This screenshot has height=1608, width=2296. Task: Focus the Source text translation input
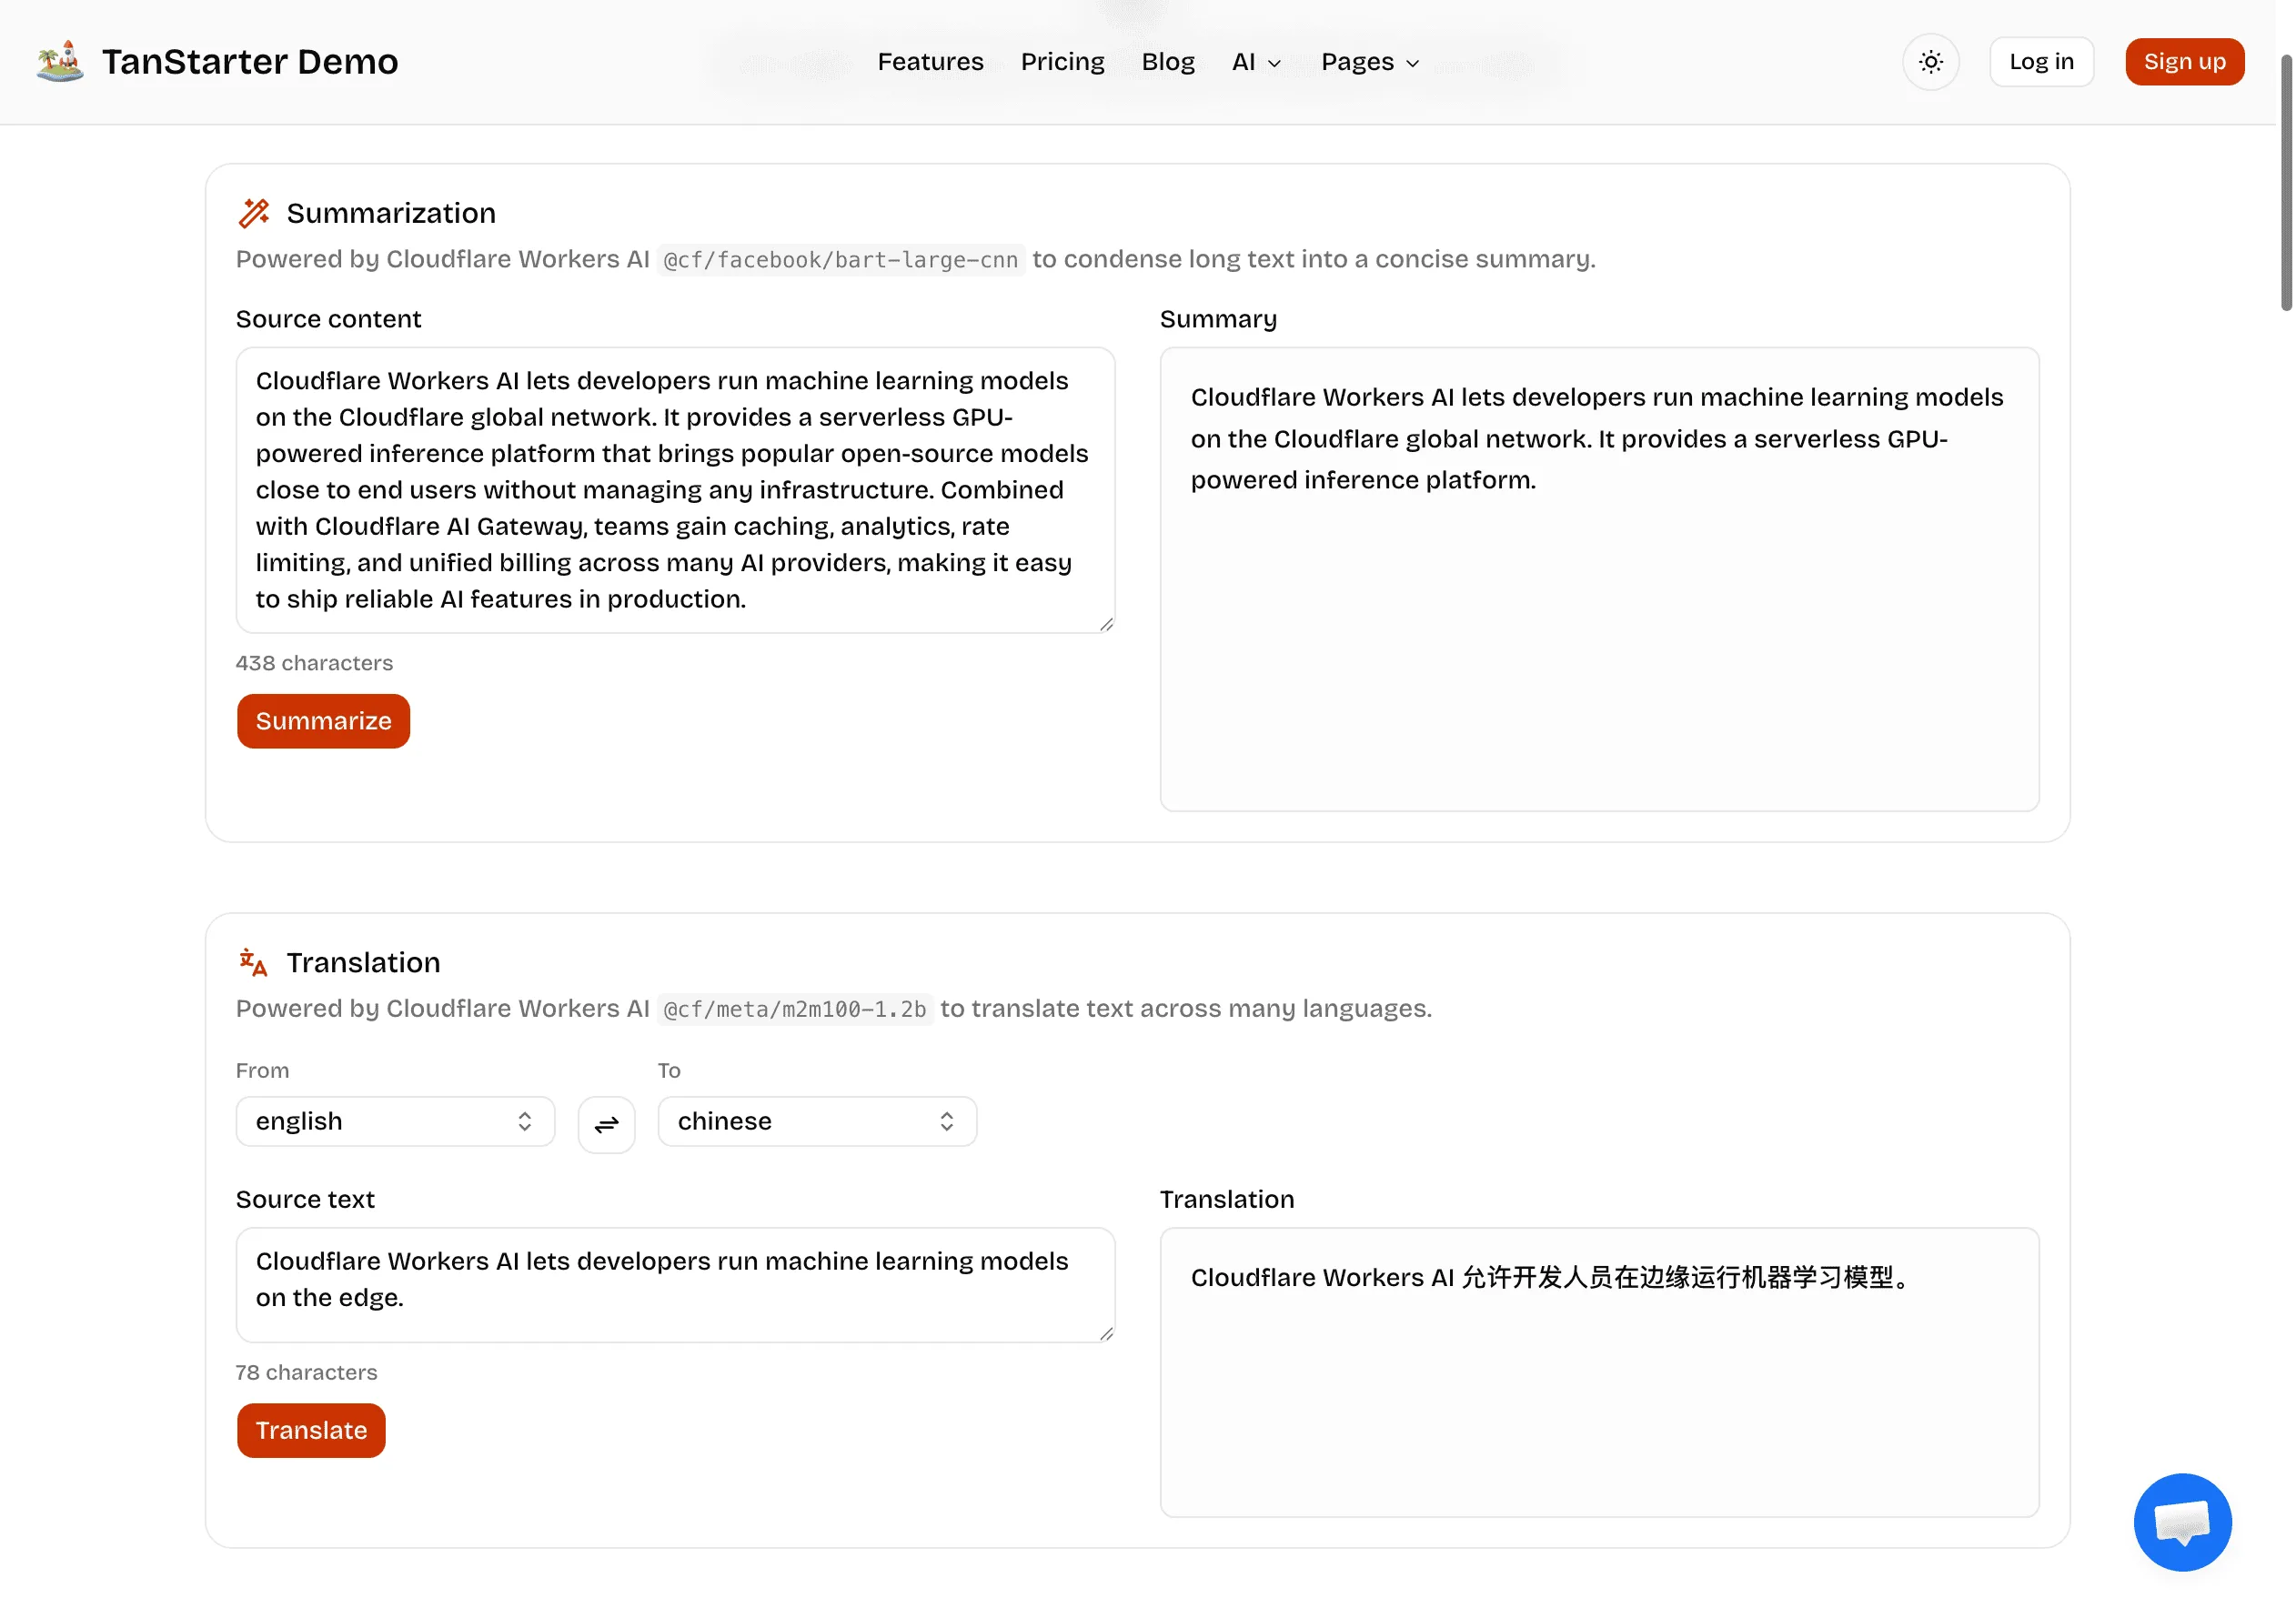676,1285
